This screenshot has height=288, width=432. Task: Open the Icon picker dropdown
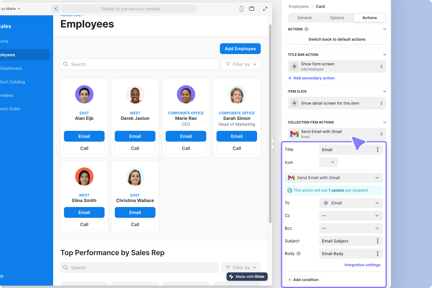[x=328, y=162]
